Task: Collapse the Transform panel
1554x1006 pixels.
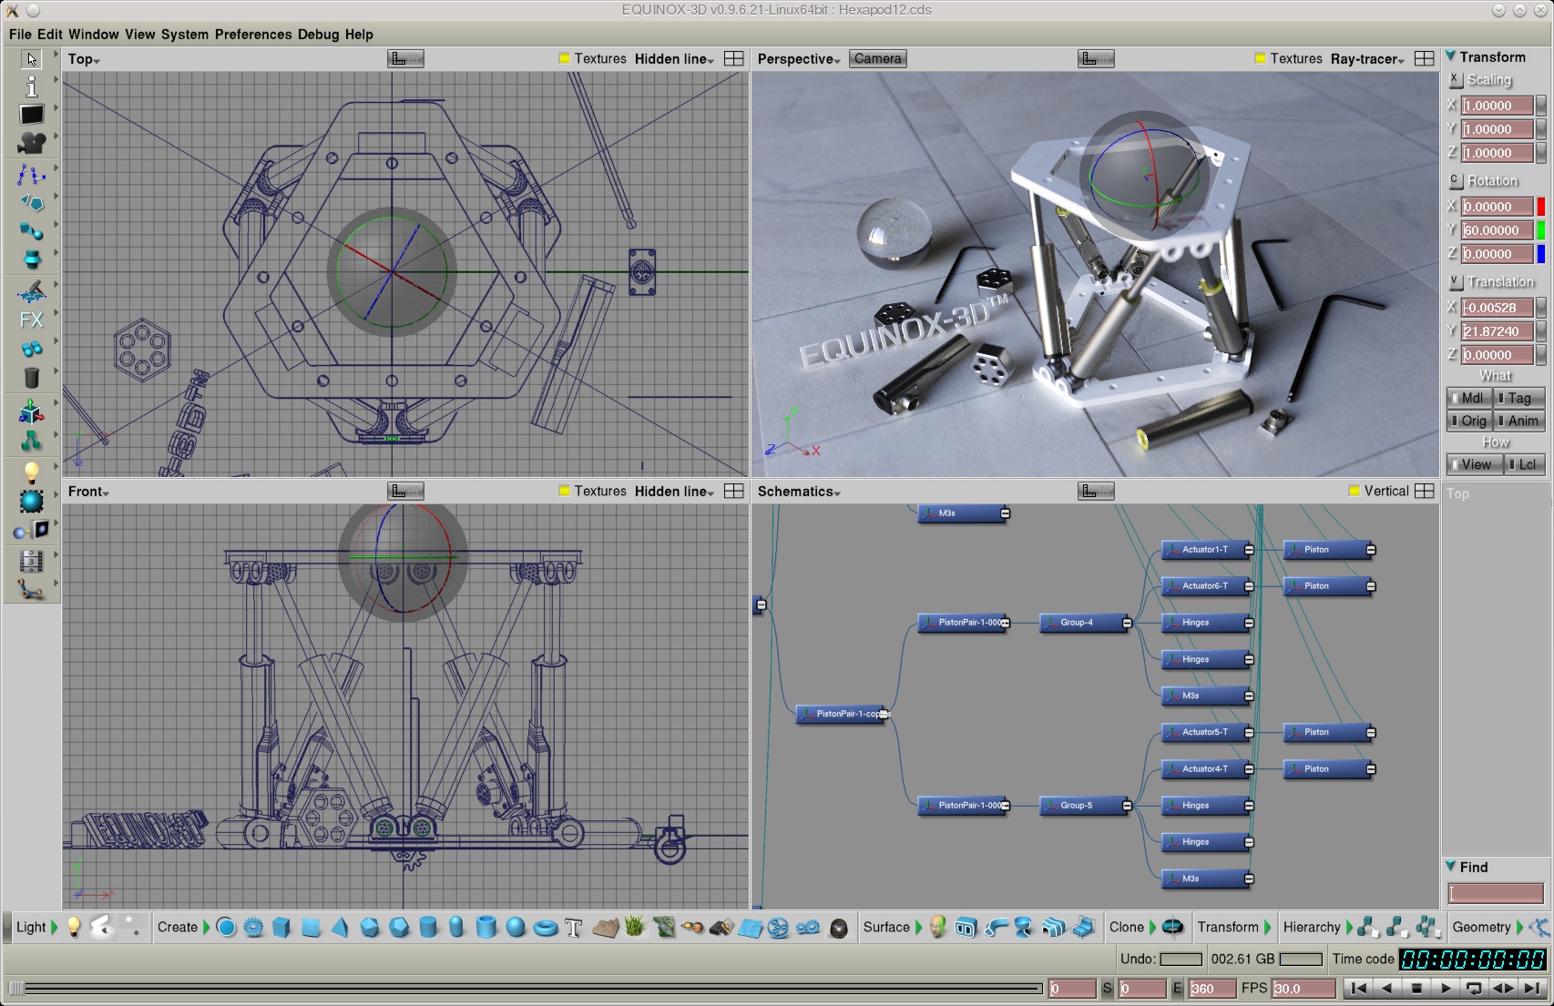Action: pos(1451,56)
